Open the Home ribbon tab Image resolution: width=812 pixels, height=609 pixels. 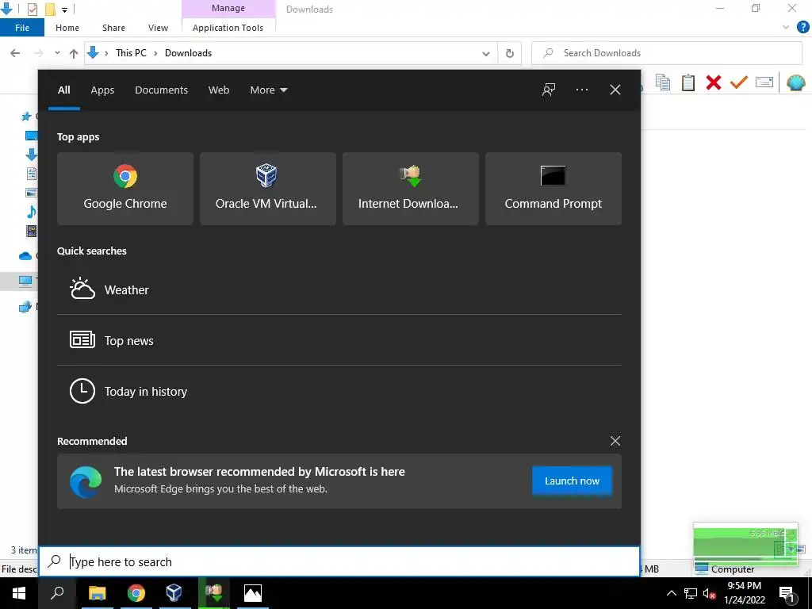[x=67, y=28]
